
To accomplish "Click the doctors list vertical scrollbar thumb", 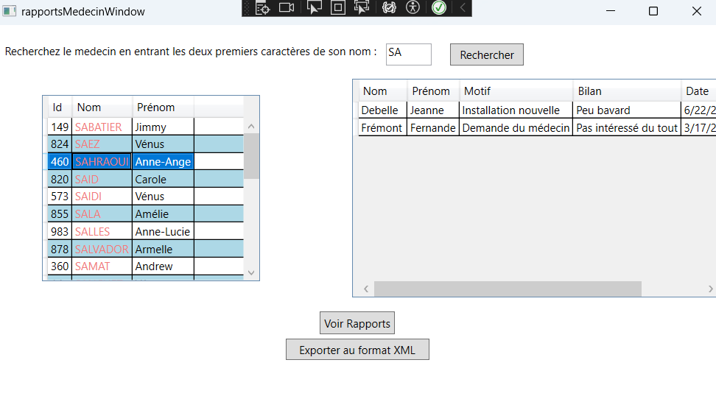I will [x=251, y=156].
